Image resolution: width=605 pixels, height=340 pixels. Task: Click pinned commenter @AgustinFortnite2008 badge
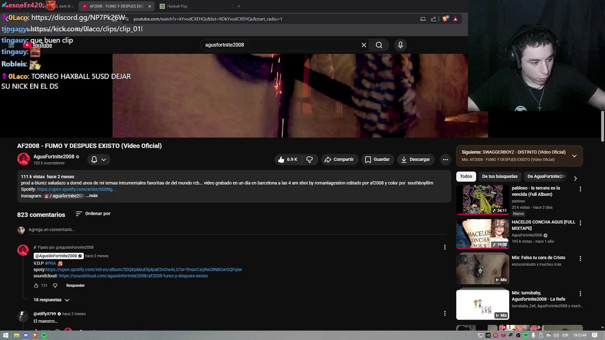coord(58,256)
